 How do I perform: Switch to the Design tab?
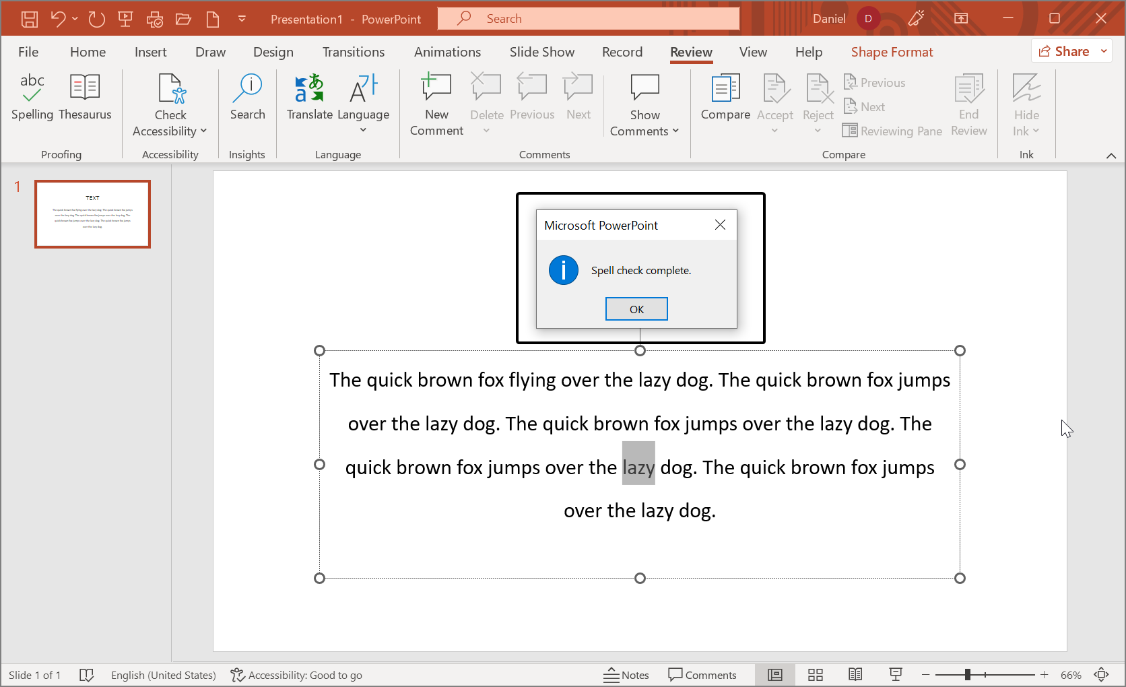273,52
